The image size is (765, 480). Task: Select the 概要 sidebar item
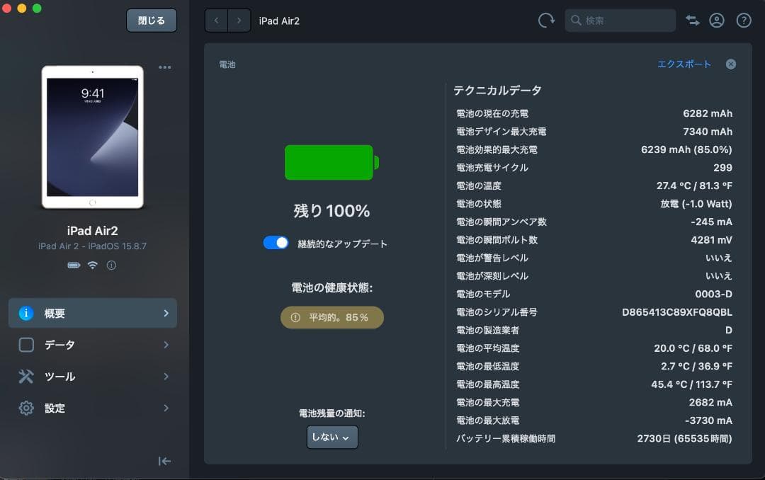click(x=93, y=313)
